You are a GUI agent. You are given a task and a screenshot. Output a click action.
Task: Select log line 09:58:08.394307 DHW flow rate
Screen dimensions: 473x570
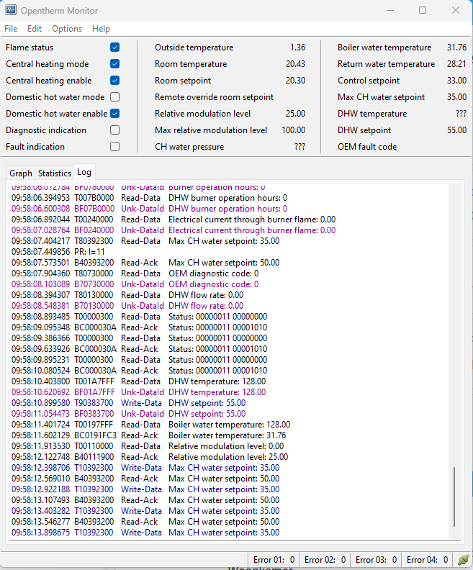tap(127, 295)
